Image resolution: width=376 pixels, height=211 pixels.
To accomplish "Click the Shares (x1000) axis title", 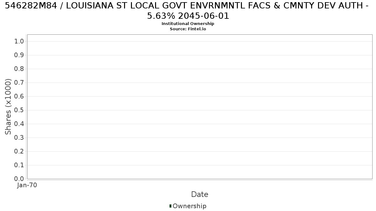I will [8, 107].
